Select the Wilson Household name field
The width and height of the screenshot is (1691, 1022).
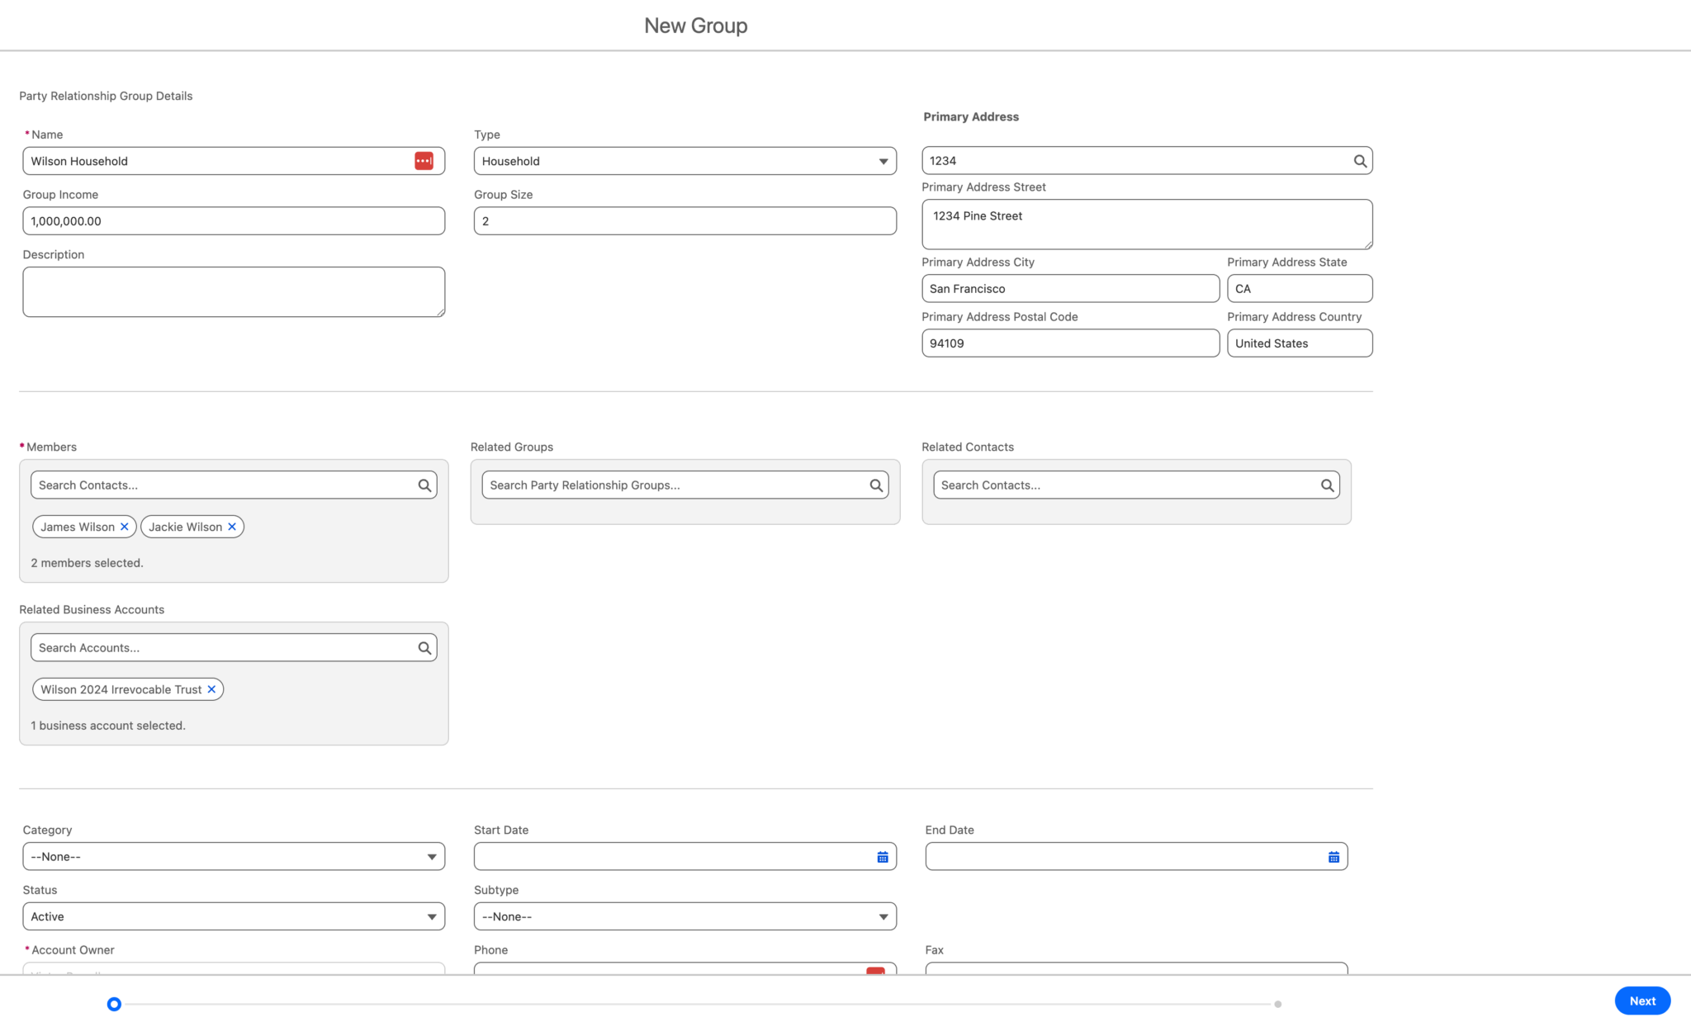[x=215, y=160]
